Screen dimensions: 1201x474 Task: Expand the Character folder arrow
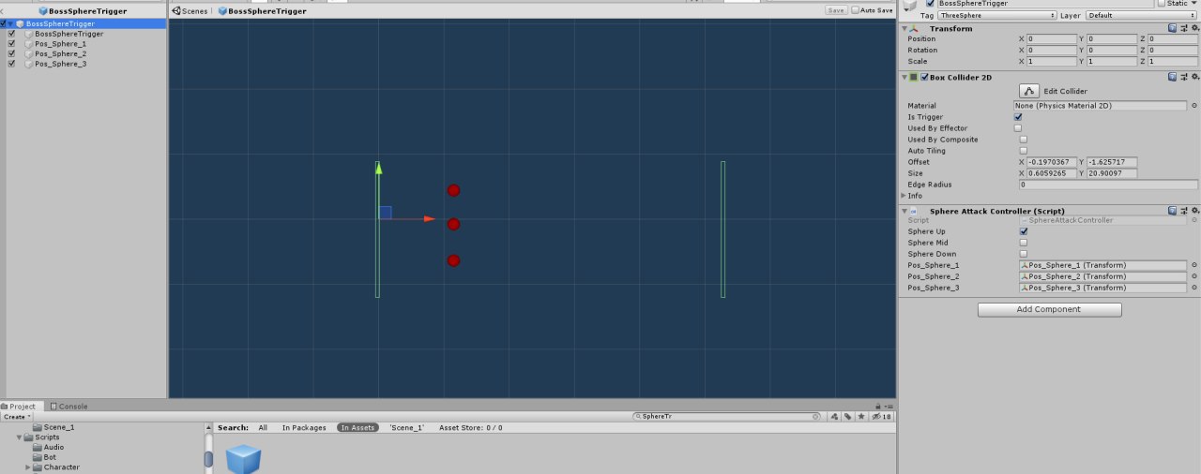click(x=28, y=467)
